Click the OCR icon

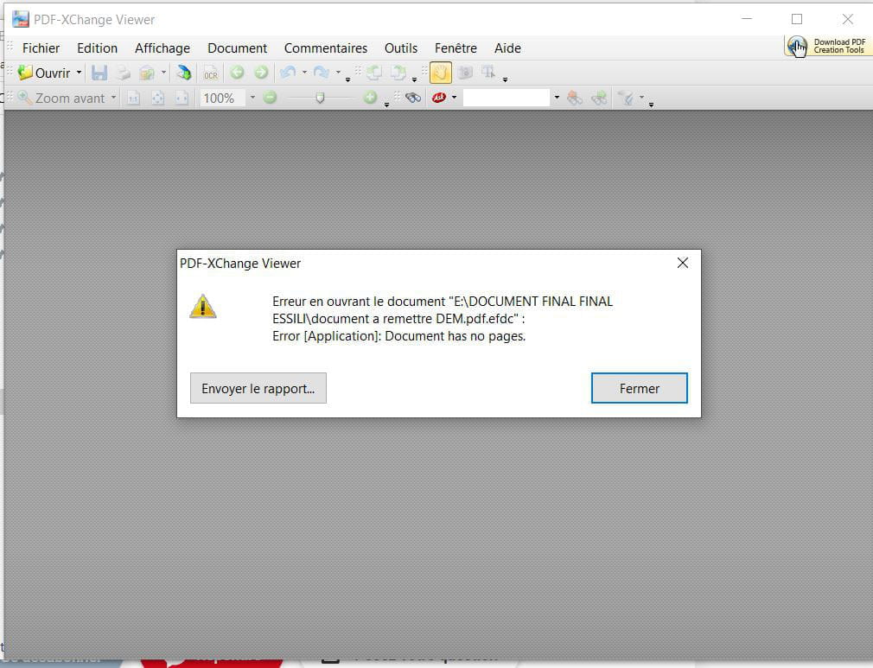pos(210,73)
